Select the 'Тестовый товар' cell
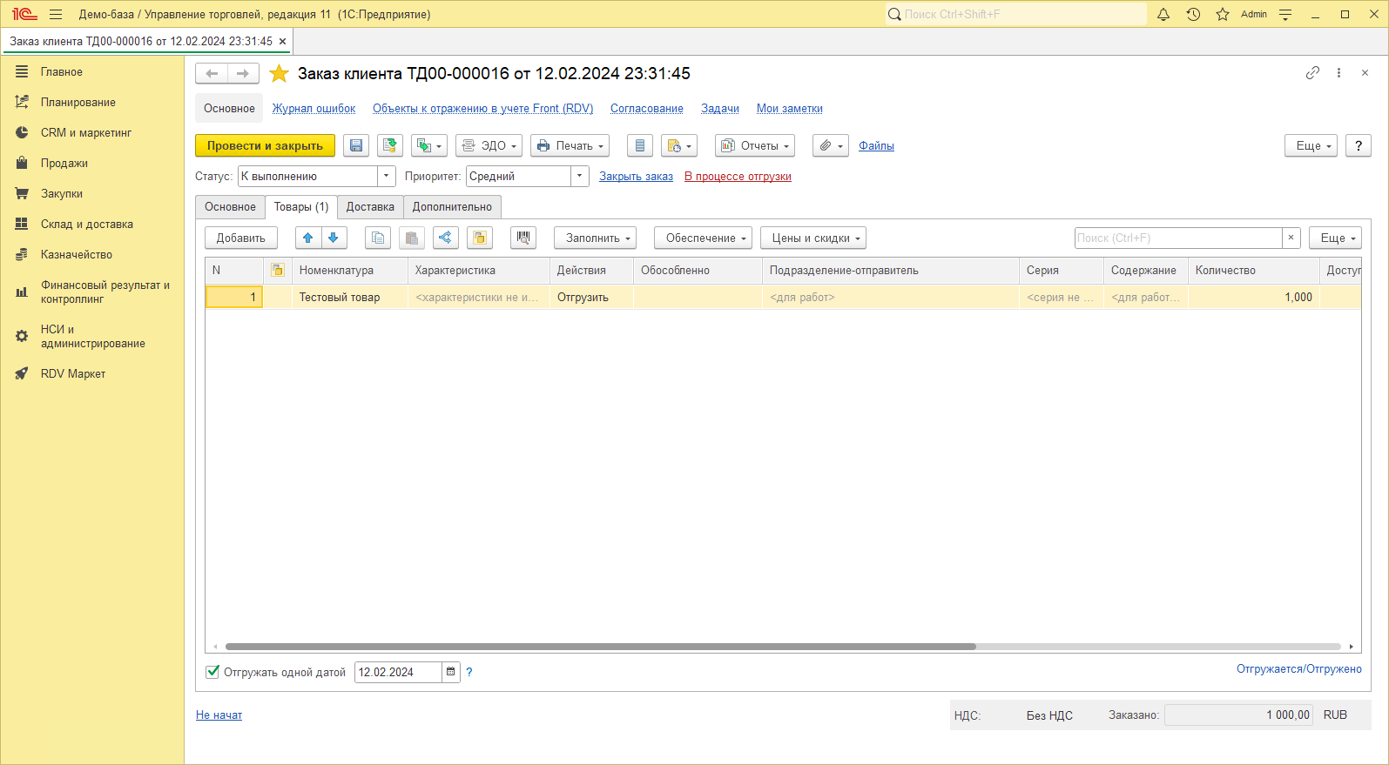 point(350,298)
